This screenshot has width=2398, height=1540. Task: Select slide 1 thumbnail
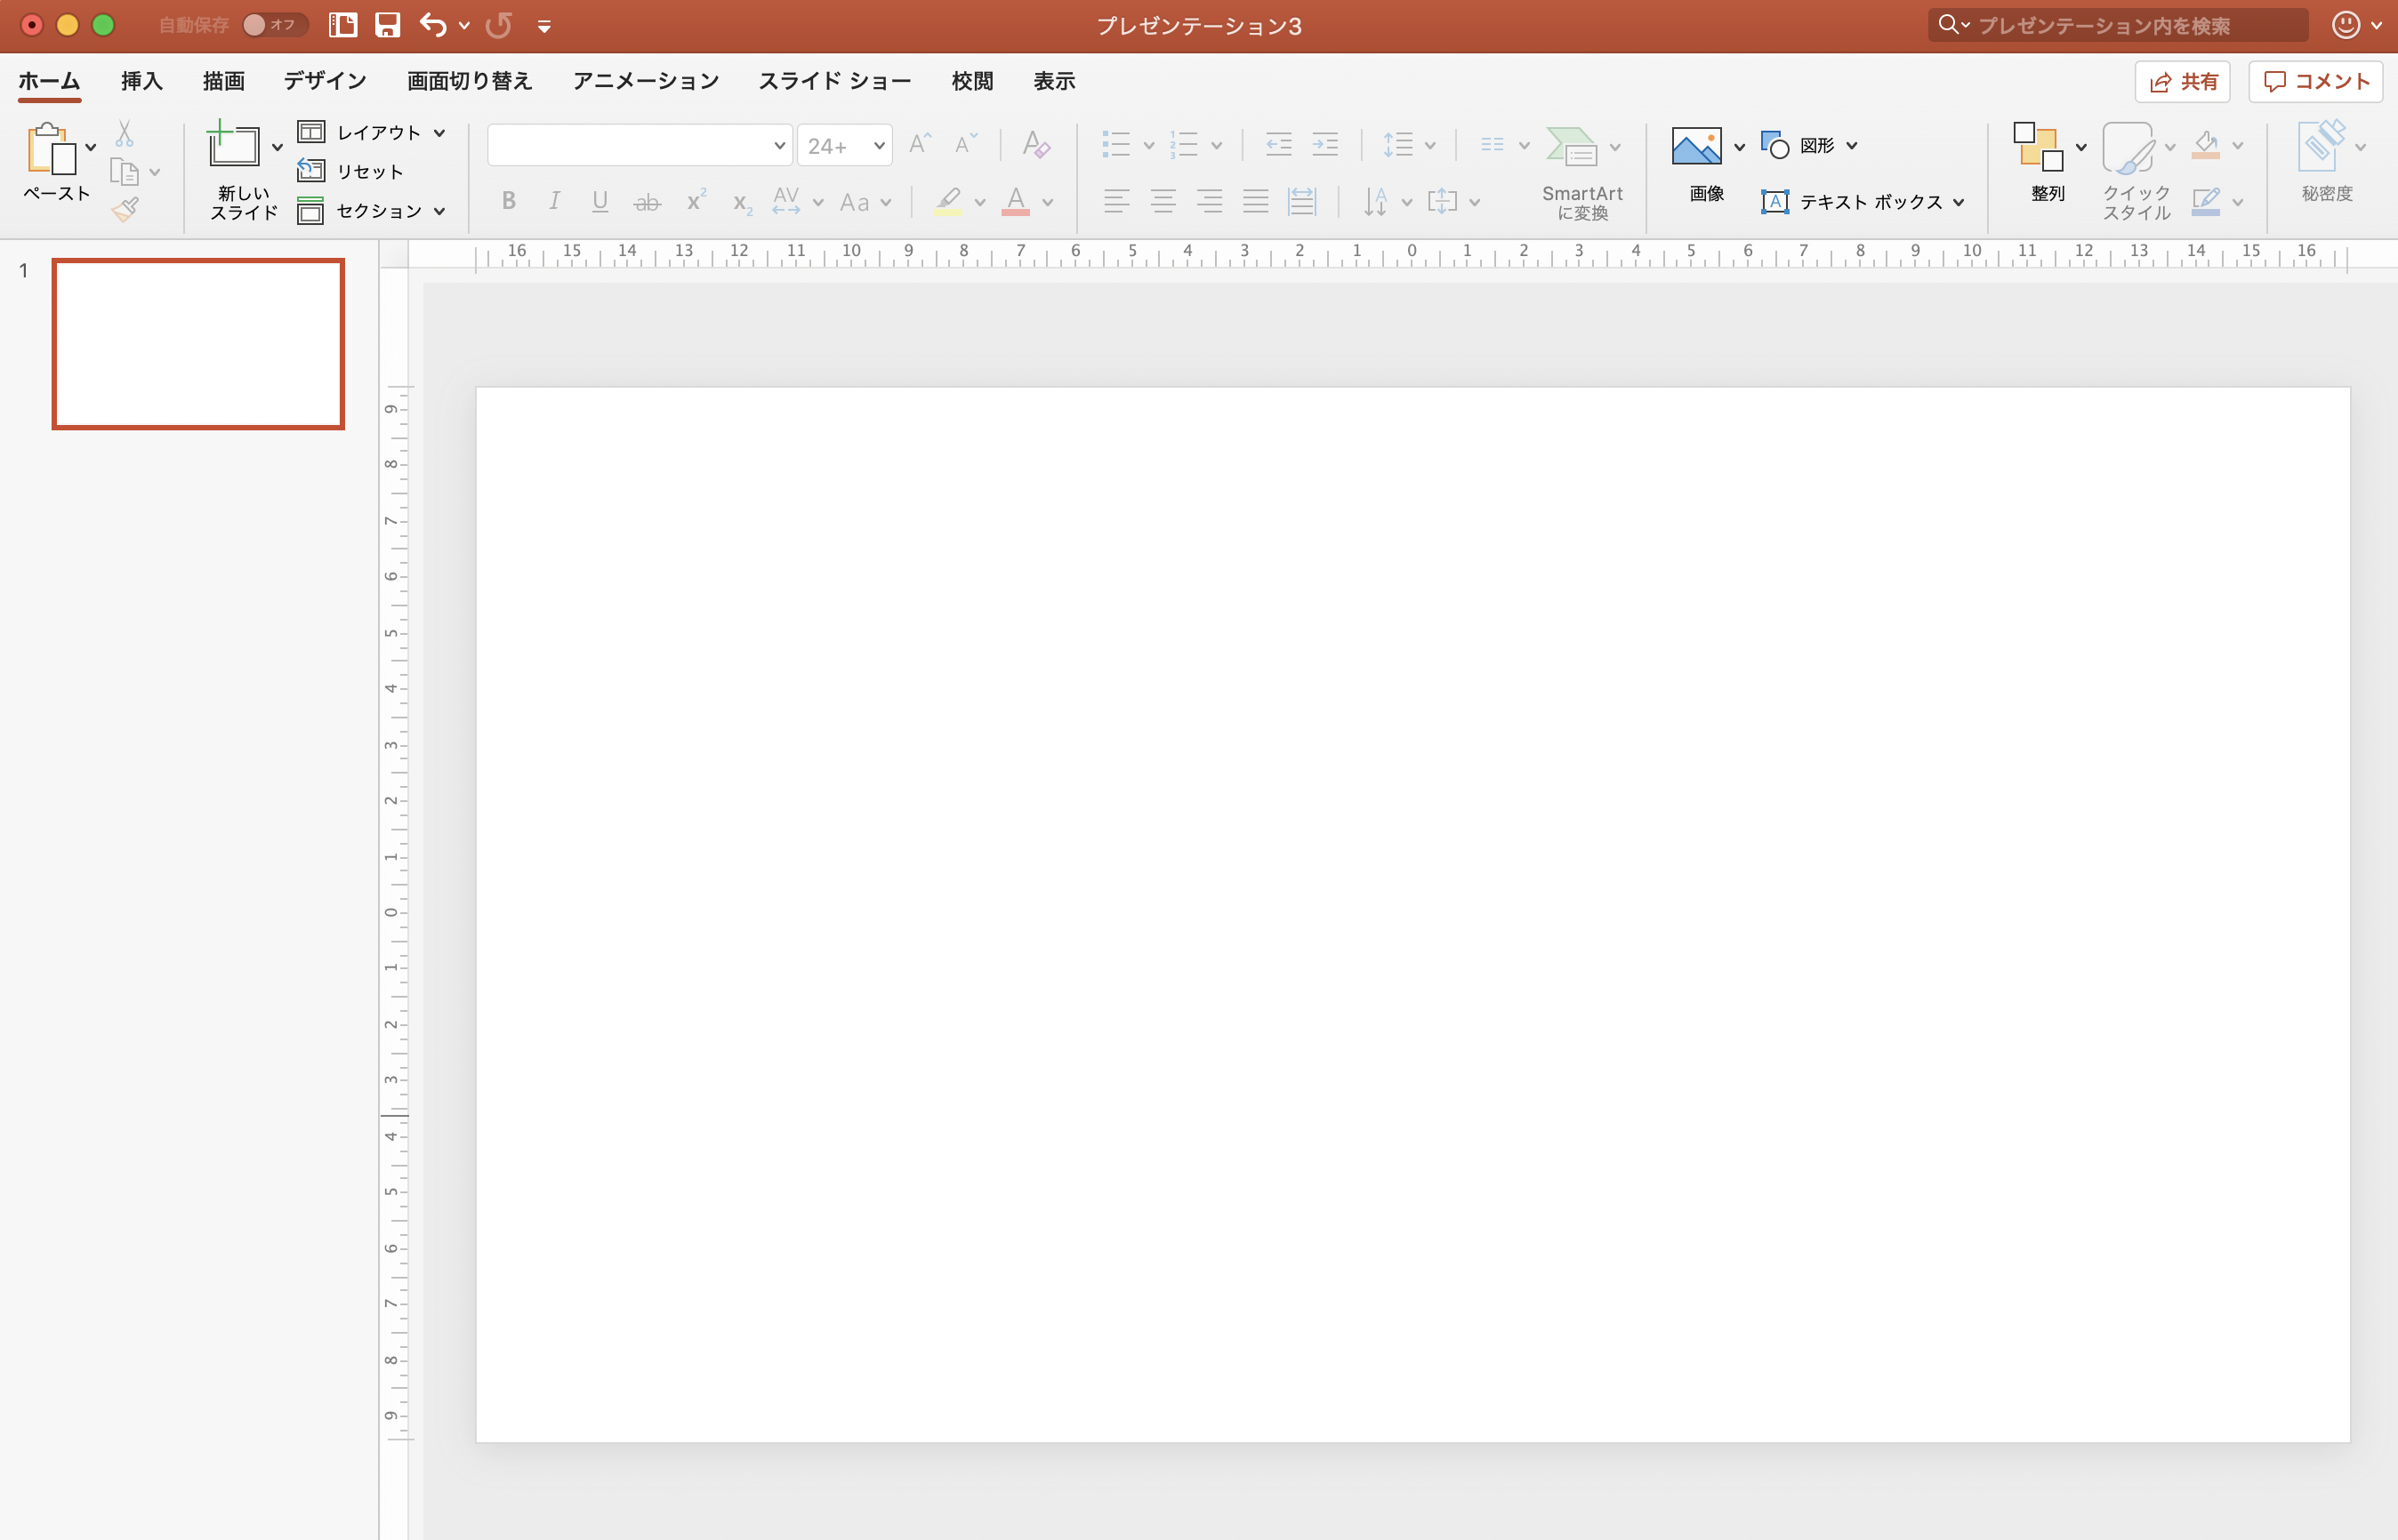point(198,344)
